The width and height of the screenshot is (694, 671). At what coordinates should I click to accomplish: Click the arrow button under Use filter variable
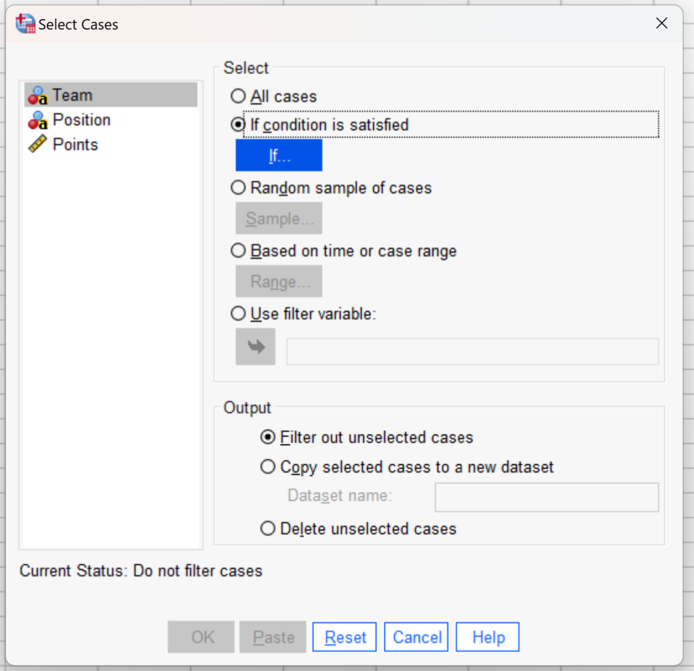point(255,347)
